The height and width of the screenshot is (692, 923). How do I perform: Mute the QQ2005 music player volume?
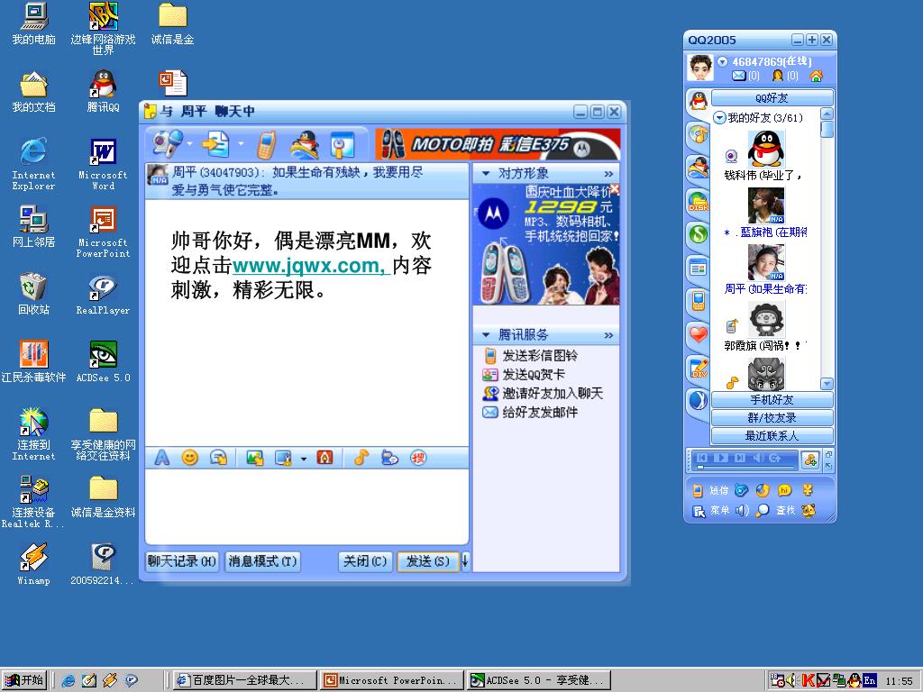click(x=759, y=457)
